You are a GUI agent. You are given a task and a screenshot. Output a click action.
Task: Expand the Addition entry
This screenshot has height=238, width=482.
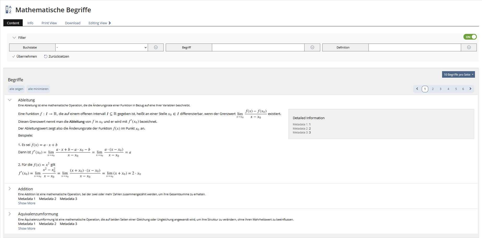coord(10,189)
